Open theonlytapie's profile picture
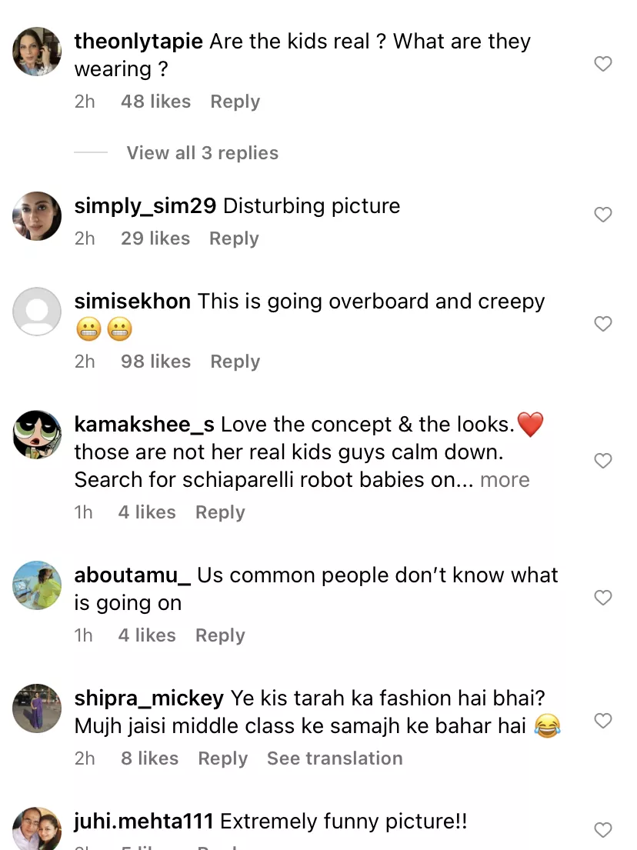 coord(37,52)
